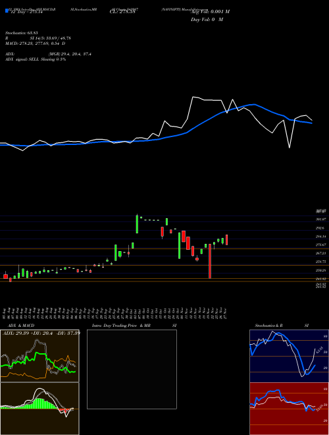Click the tall green candle at the chart peak
This screenshot has height=435, width=329.
pyautogui.click(x=137, y=224)
